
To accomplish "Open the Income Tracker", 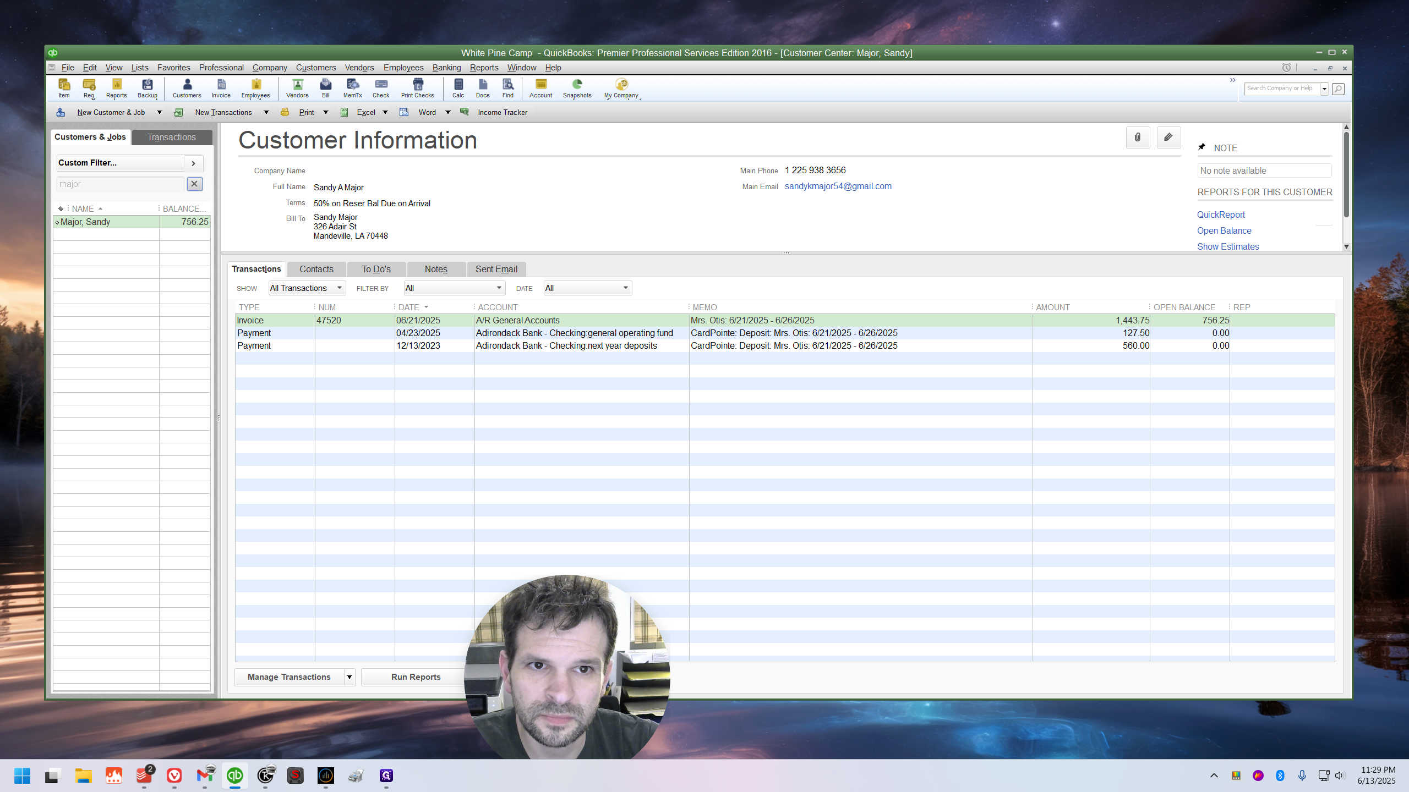I will coord(503,112).
